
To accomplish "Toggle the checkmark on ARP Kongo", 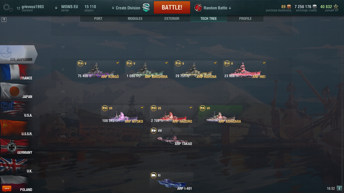I will click(118, 63).
